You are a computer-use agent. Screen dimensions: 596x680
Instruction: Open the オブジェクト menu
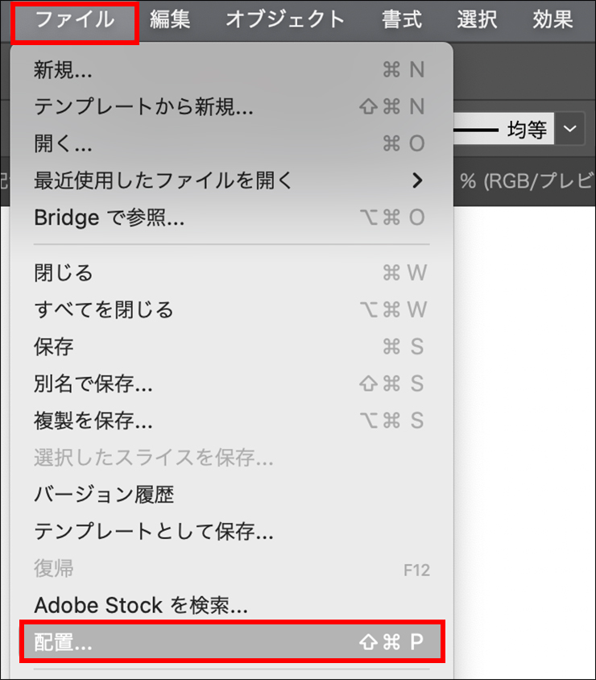[285, 20]
